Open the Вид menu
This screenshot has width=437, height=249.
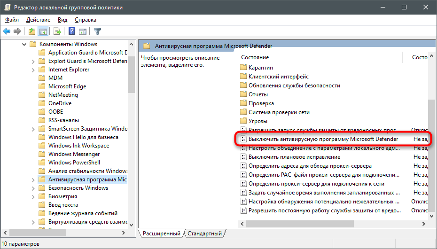pos(62,20)
